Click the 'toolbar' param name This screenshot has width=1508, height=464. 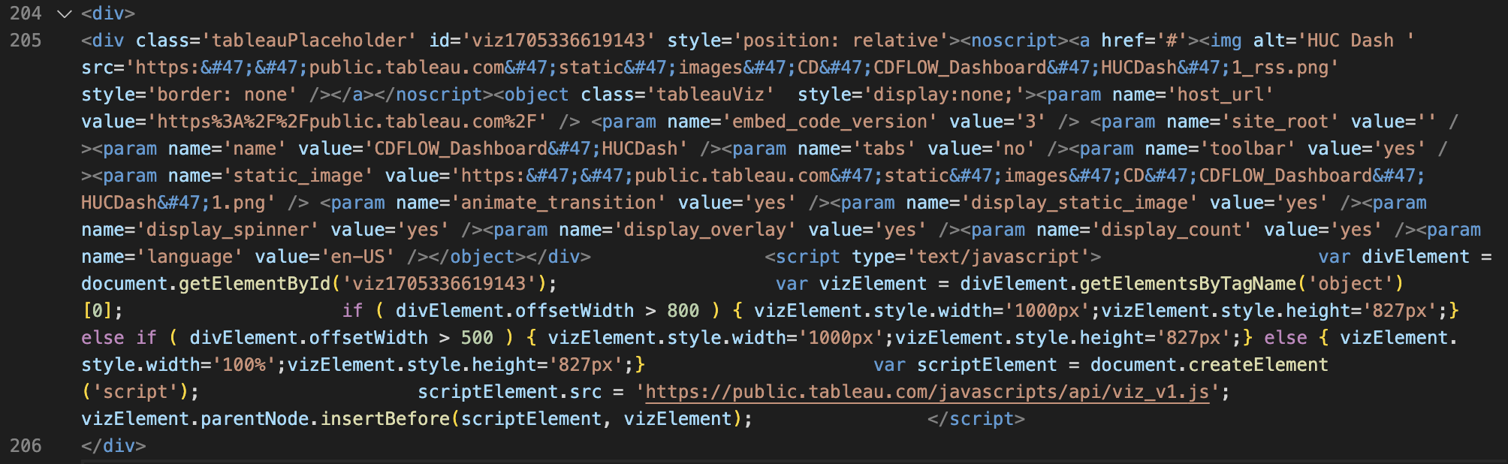coord(1247,149)
